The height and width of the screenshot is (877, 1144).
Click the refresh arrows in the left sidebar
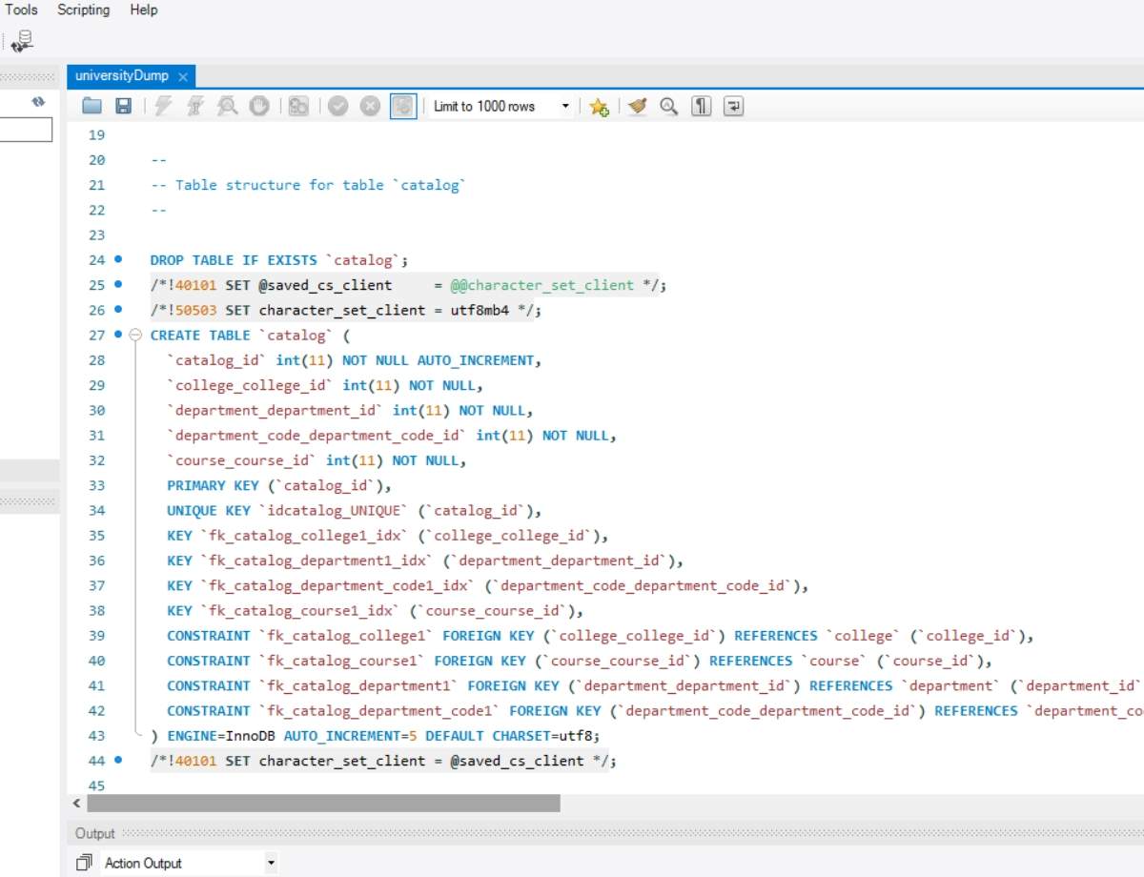(38, 101)
